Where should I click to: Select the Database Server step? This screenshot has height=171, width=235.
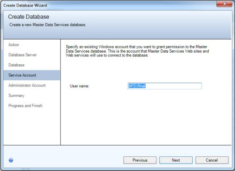[23, 55]
